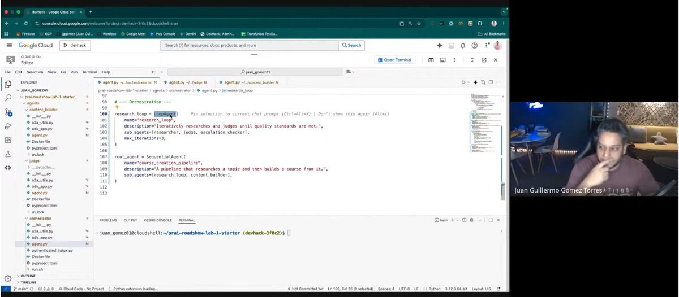Click the Cloud console Search button
Screen dimensions: 679x297
[351, 45]
